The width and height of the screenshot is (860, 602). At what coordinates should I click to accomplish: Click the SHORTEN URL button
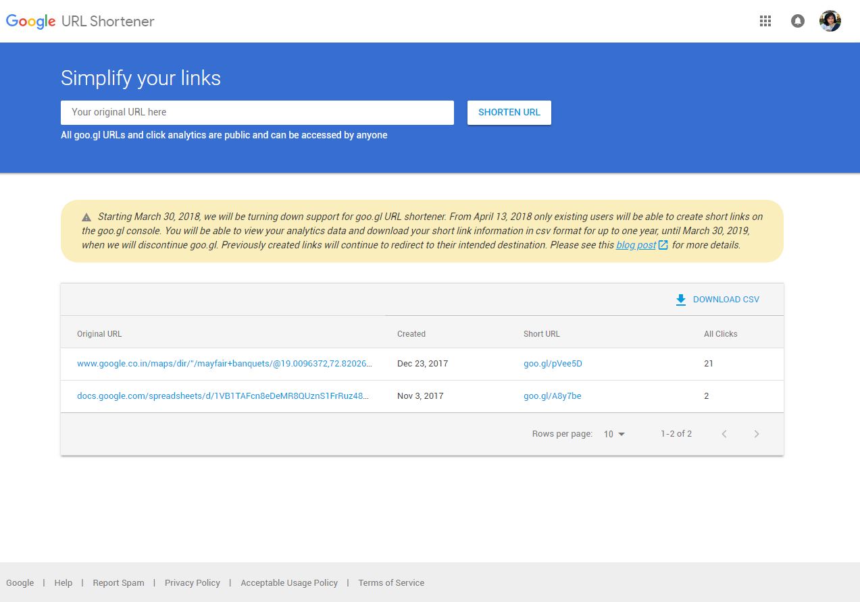point(509,113)
